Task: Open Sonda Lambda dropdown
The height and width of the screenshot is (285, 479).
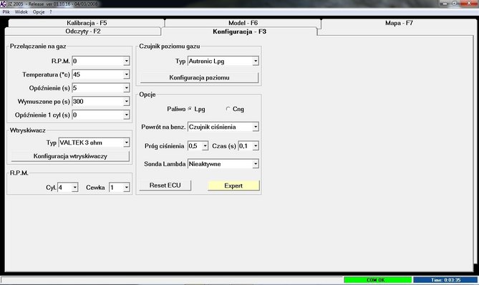Action: (256, 164)
